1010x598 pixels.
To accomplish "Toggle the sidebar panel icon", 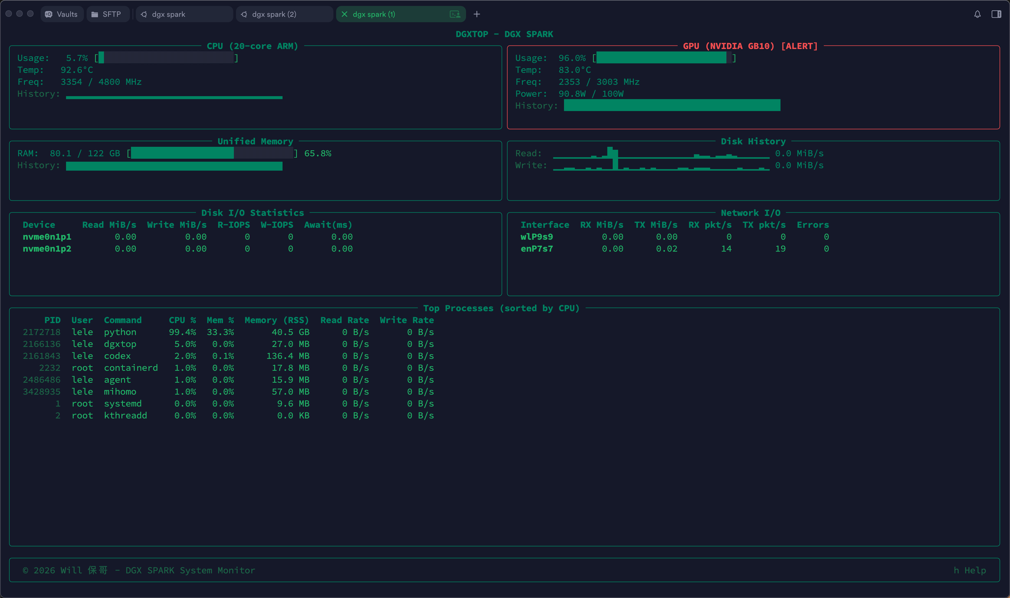I will 996,14.
